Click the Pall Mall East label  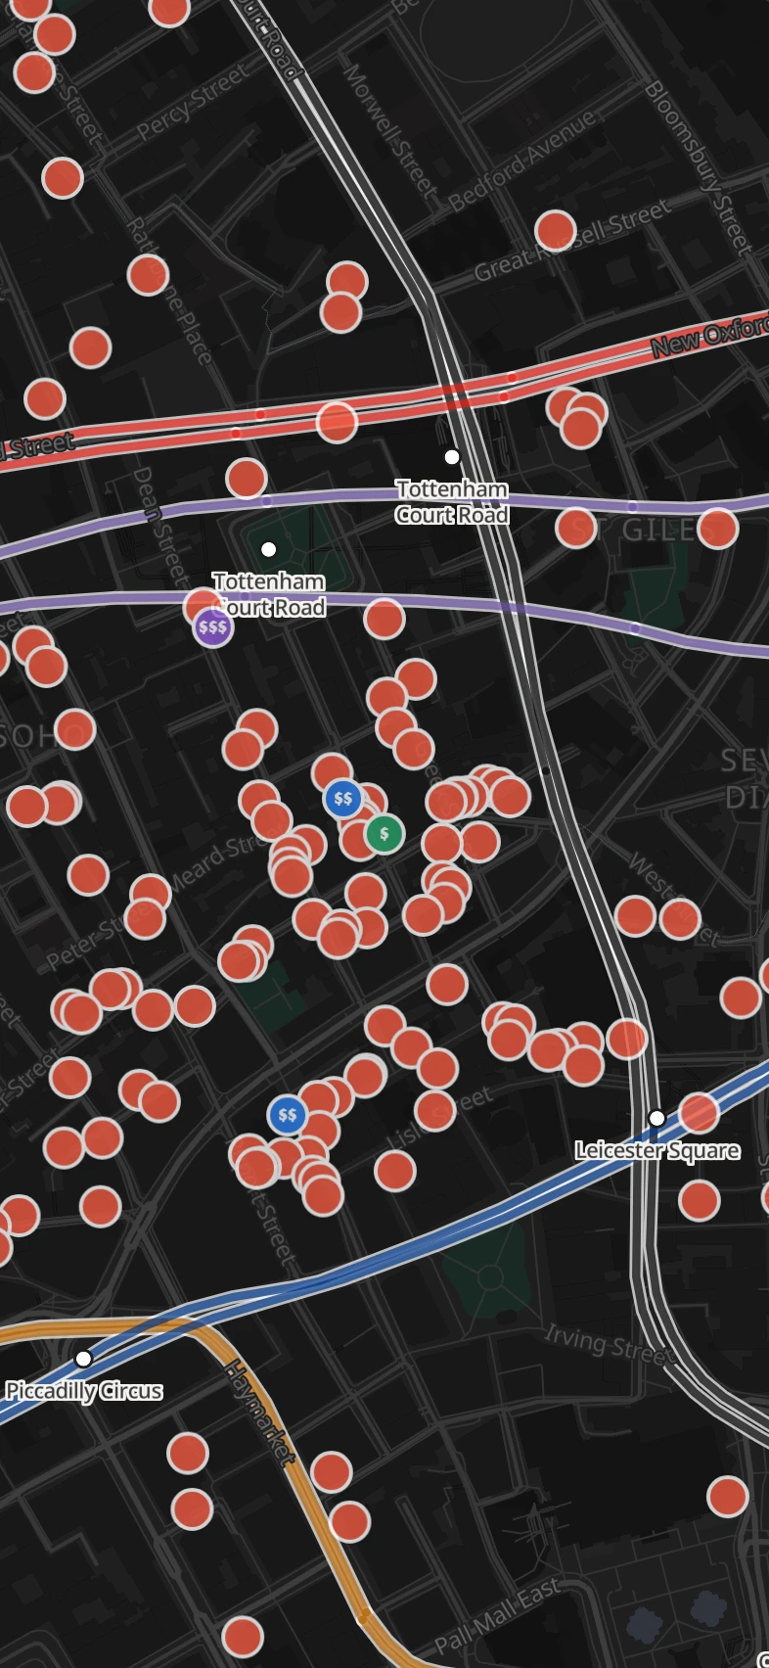pos(498,1615)
